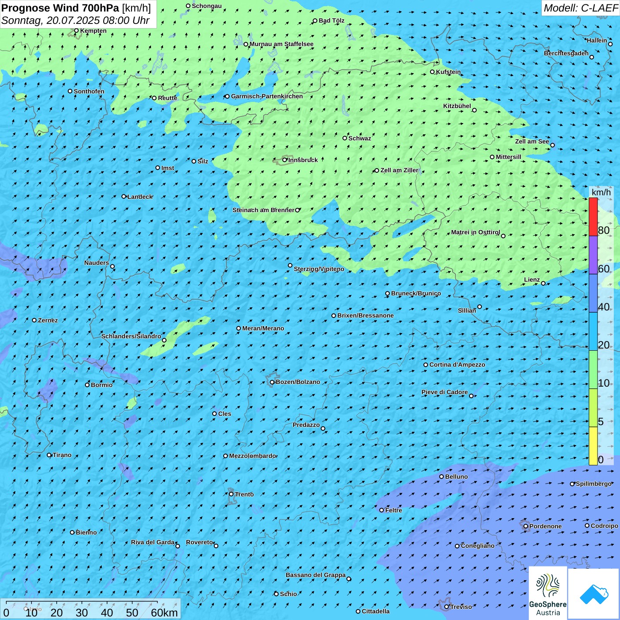This screenshot has width=620, height=620.
Task: Click the 'Murnau am Staffelsee' map label
Action: [x=282, y=44]
